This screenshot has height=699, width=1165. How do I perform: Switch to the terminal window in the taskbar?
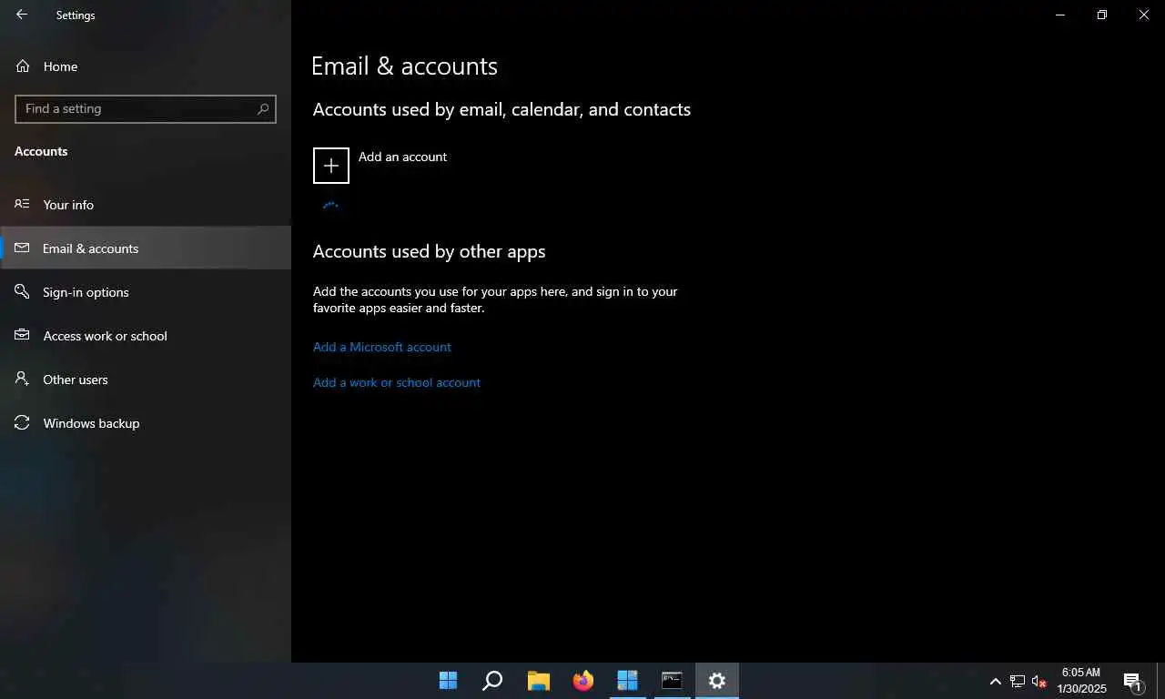click(x=672, y=681)
